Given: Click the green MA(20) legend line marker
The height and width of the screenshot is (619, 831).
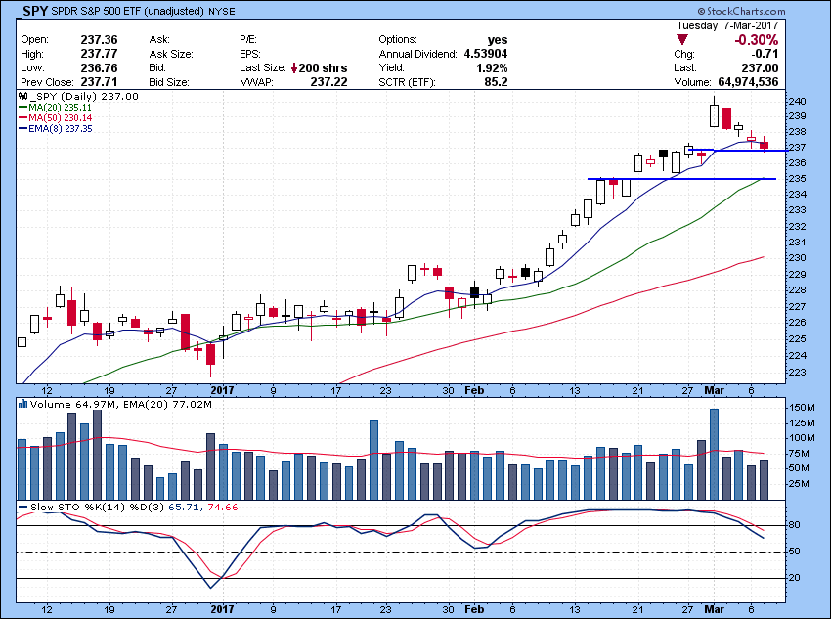Looking at the screenshot, I should point(23,108).
